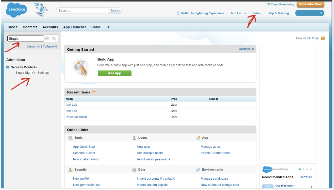334x190 pixels.
Task: Click the Tools section icon in Quick Links
Action: click(x=70, y=138)
